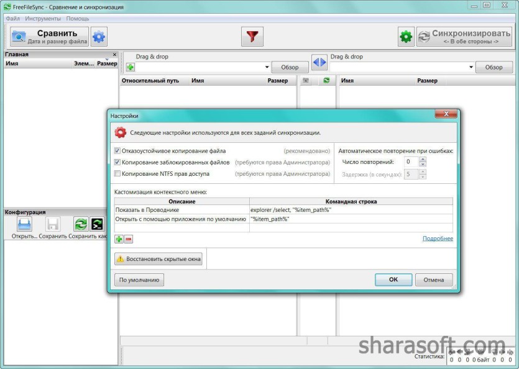
Task: Open the red funnel filter button
Action: click(252, 37)
